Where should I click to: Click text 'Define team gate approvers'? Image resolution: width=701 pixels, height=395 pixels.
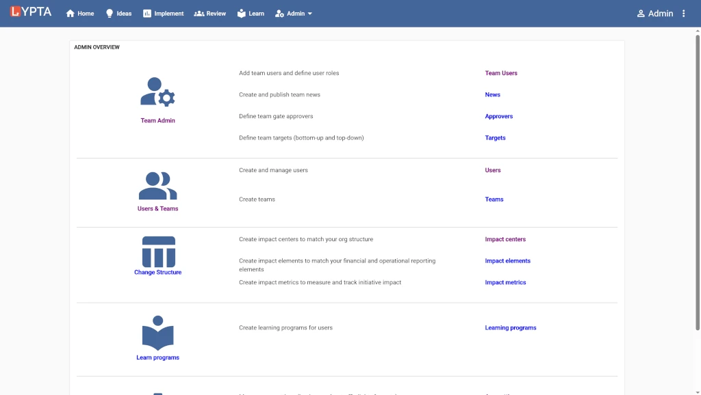pos(276,116)
